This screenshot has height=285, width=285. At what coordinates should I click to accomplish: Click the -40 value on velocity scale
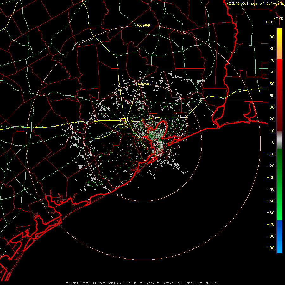[271, 189]
